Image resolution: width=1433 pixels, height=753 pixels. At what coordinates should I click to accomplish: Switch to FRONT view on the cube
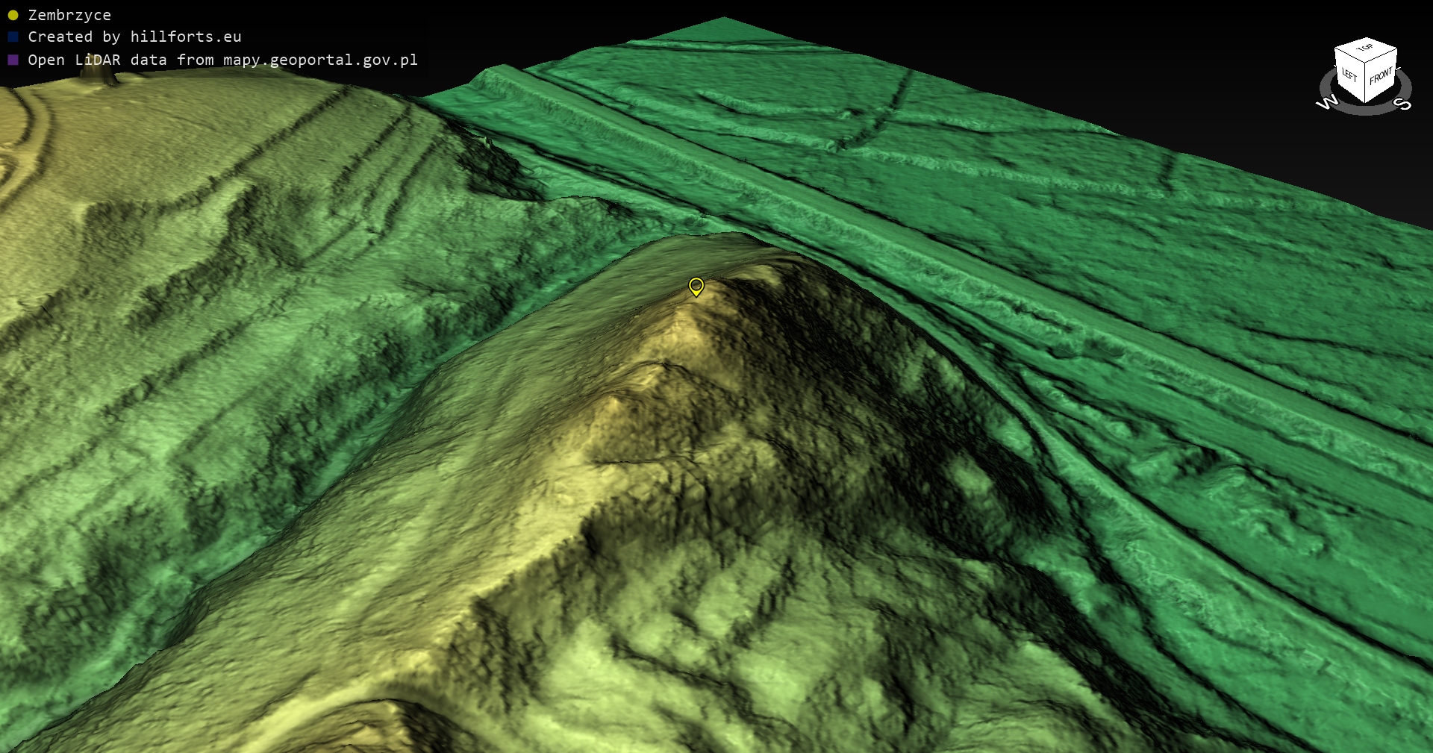pyautogui.click(x=1381, y=76)
